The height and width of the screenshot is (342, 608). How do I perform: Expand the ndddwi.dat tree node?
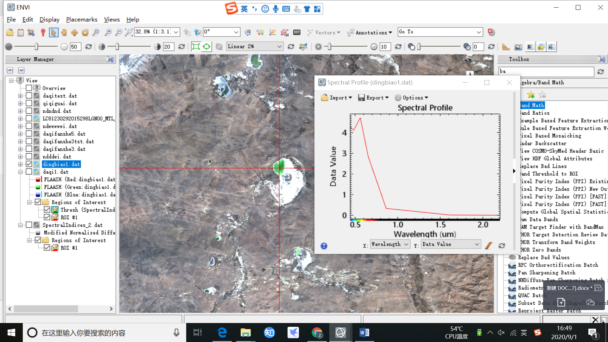coord(20,156)
